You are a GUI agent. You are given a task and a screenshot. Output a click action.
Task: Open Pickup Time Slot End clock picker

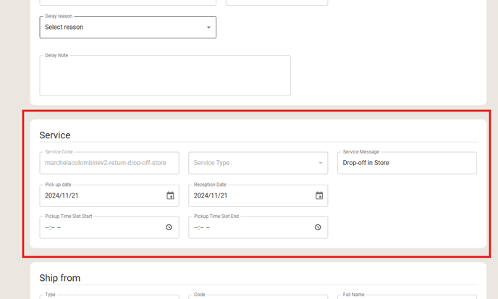pyautogui.click(x=318, y=227)
